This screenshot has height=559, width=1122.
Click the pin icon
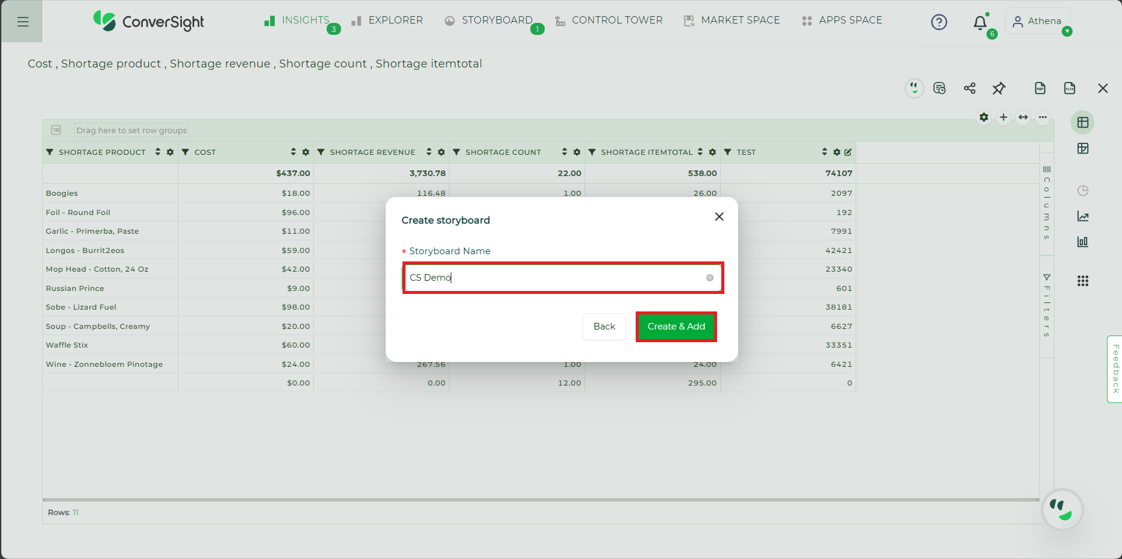tap(998, 89)
